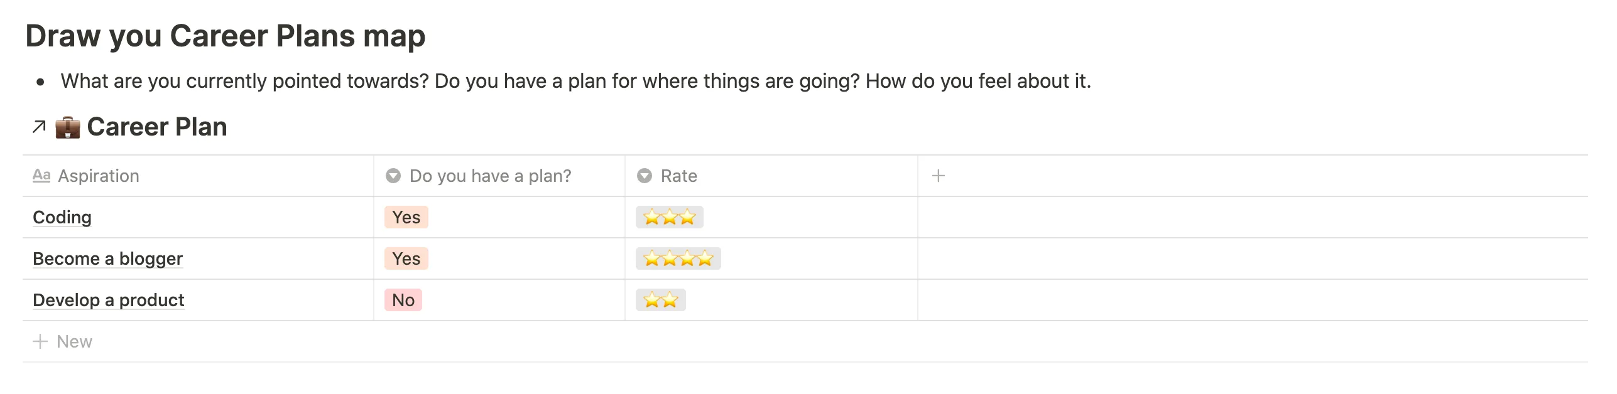The height and width of the screenshot is (394, 1617).
Task: Select the Yes tag in the Coding row
Action: [x=406, y=217]
